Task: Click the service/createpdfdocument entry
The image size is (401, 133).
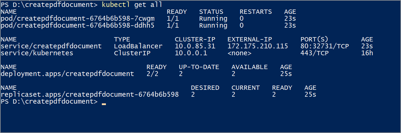Action: coord(51,46)
